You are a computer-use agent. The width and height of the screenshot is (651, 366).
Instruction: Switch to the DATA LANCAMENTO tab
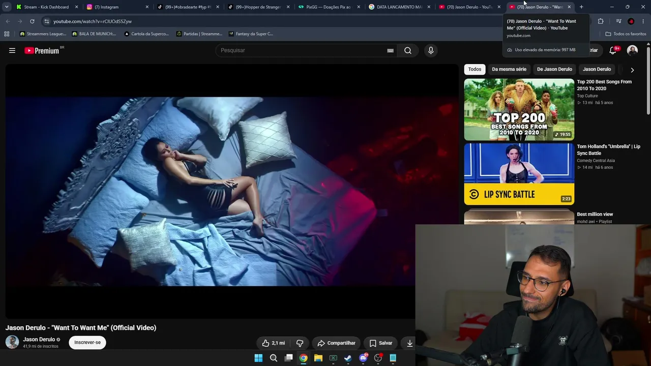(x=398, y=7)
